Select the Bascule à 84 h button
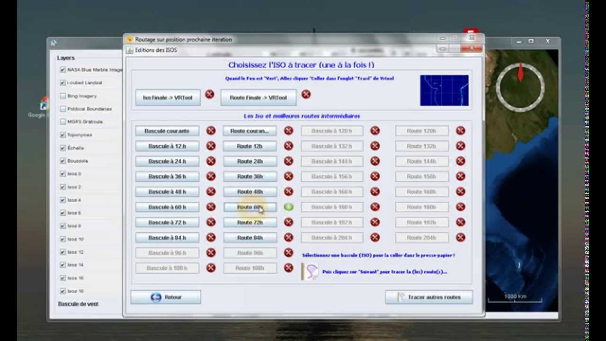This screenshot has height=341, width=606. point(167,237)
